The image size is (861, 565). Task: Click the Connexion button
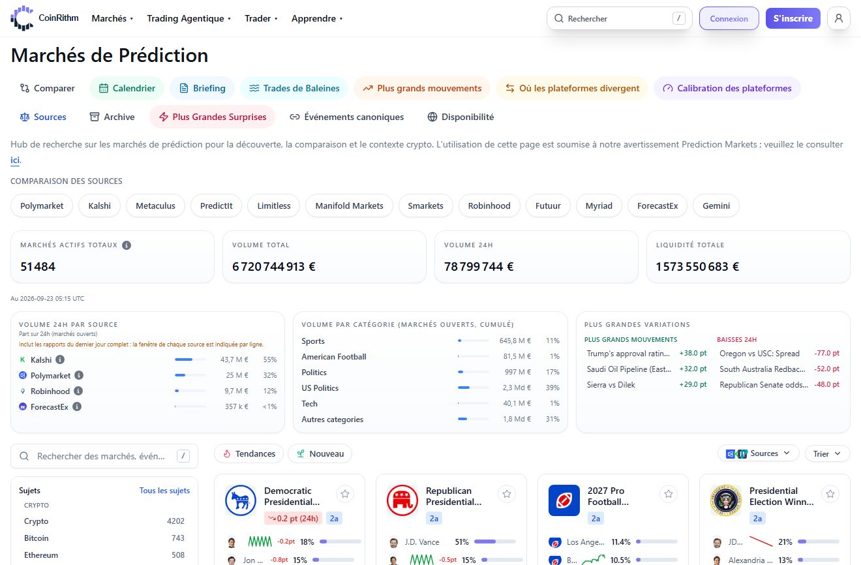[x=729, y=18]
